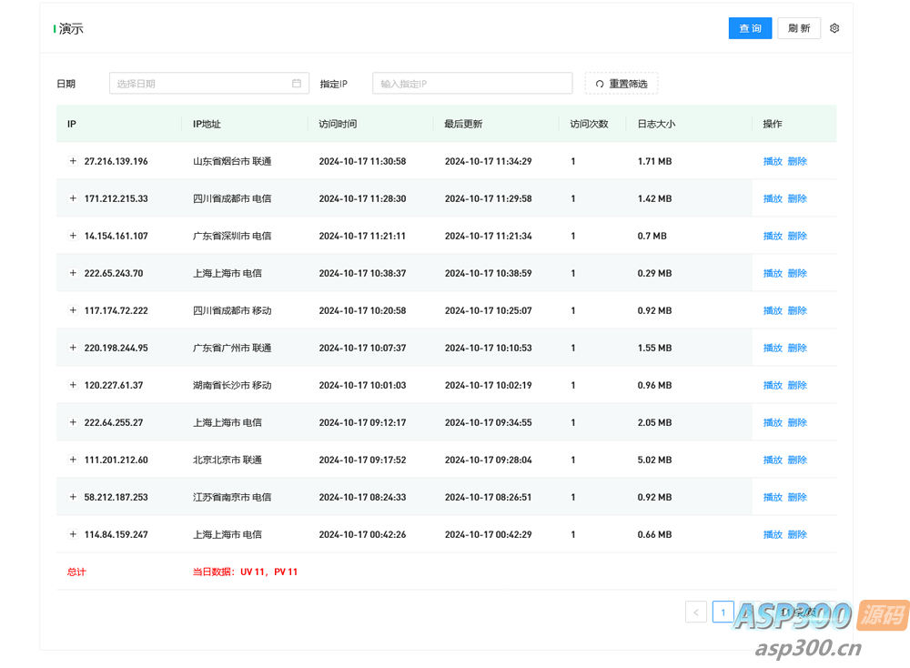This screenshot has width=910, height=668.
Task: Play the recording for 220.198.244.95
Action: pos(773,348)
